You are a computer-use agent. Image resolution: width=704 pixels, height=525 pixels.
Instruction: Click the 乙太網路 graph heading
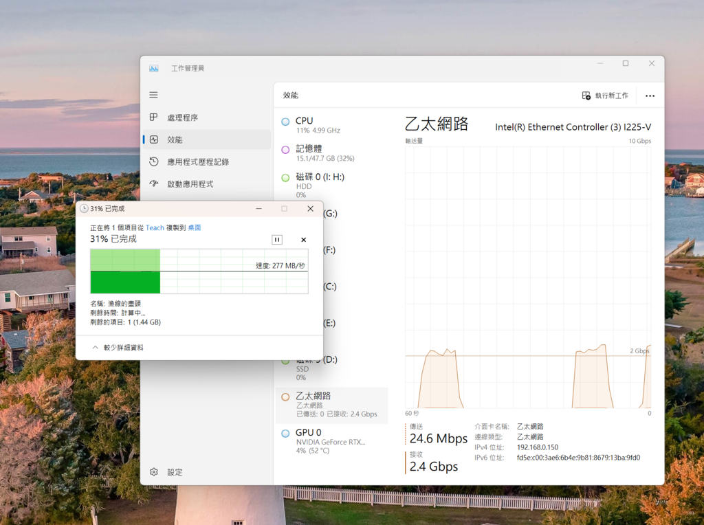coord(437,124)
